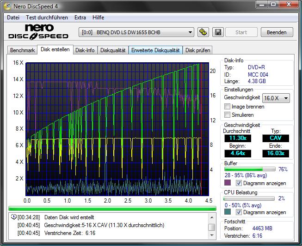Image resolution: width=302 pixels, height=246 pixels.
Task: Click the save floppy disk icon
Action: [218, 32]
